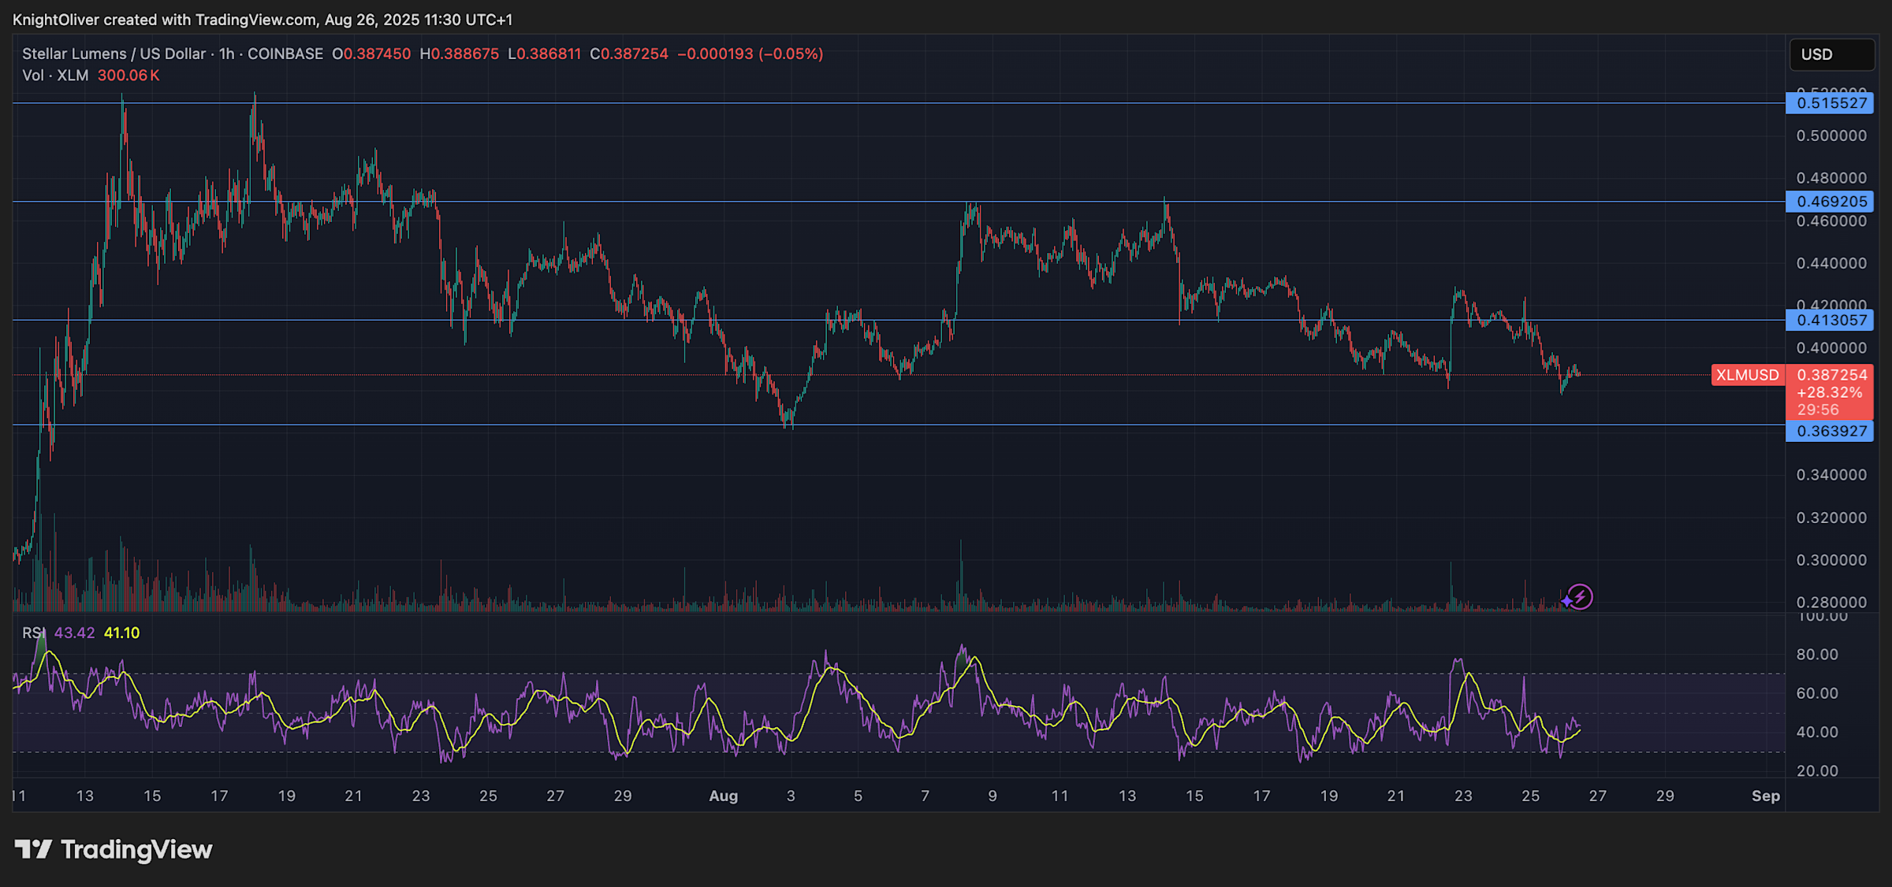This screenshot has height=887, width=1892.
Task: Click the Sep label on the time axis
Action: click(1766, 796)
